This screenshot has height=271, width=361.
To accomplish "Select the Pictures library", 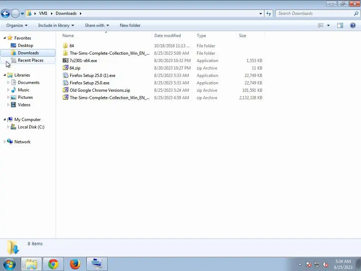I will (25, 97).
